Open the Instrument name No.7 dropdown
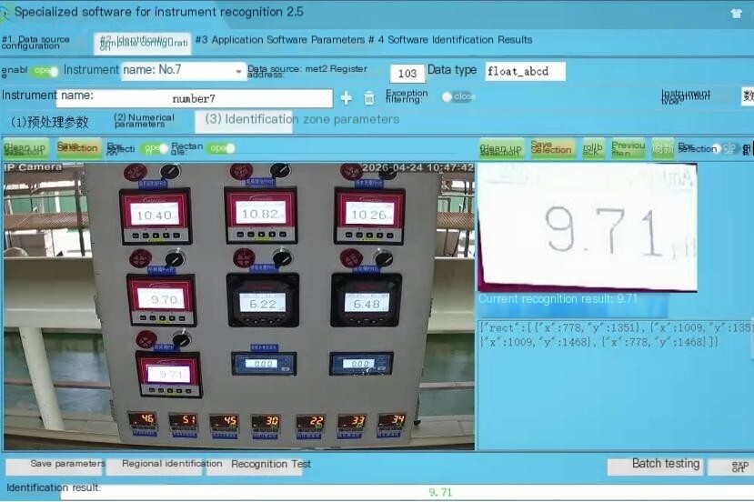 tap(183, 71)
